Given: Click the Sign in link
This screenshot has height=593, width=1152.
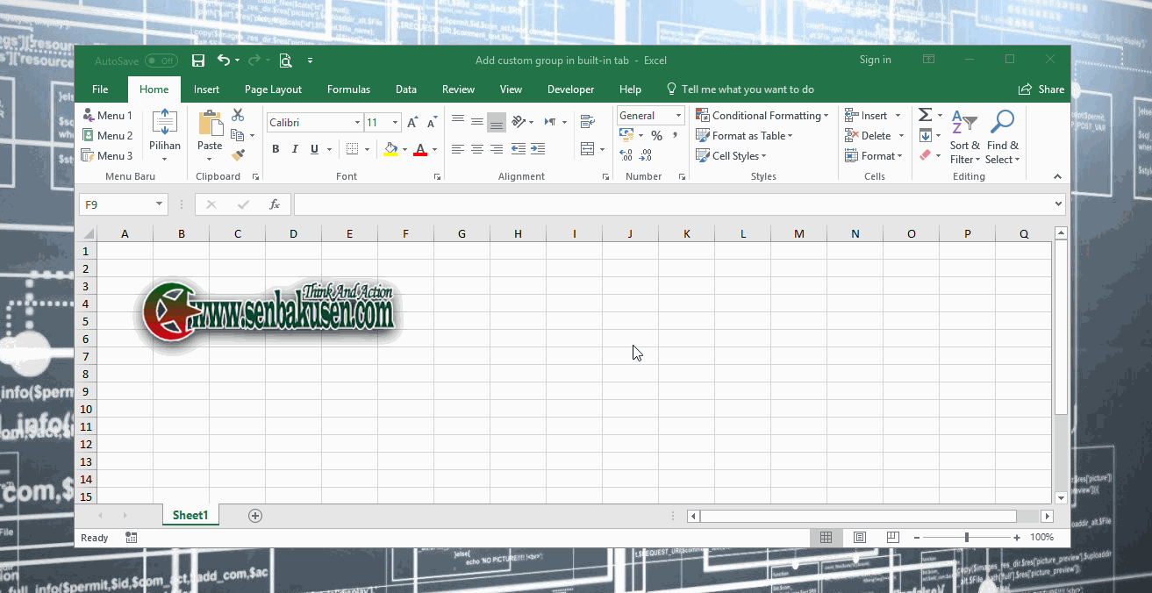Looking at the screenshot, I should pyautogui.click(x=875, y=60).
